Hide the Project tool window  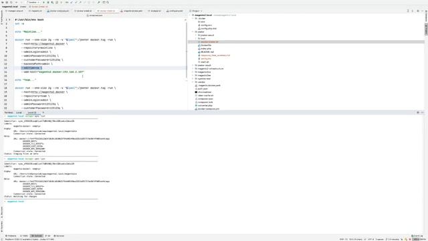[x=422, y=11]
